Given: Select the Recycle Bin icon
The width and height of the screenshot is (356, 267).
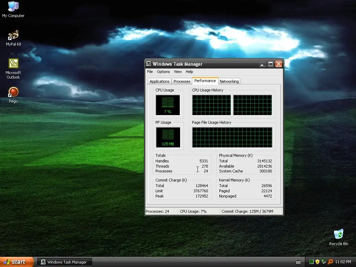Looking at the screenshot, I should pos(339,237).
